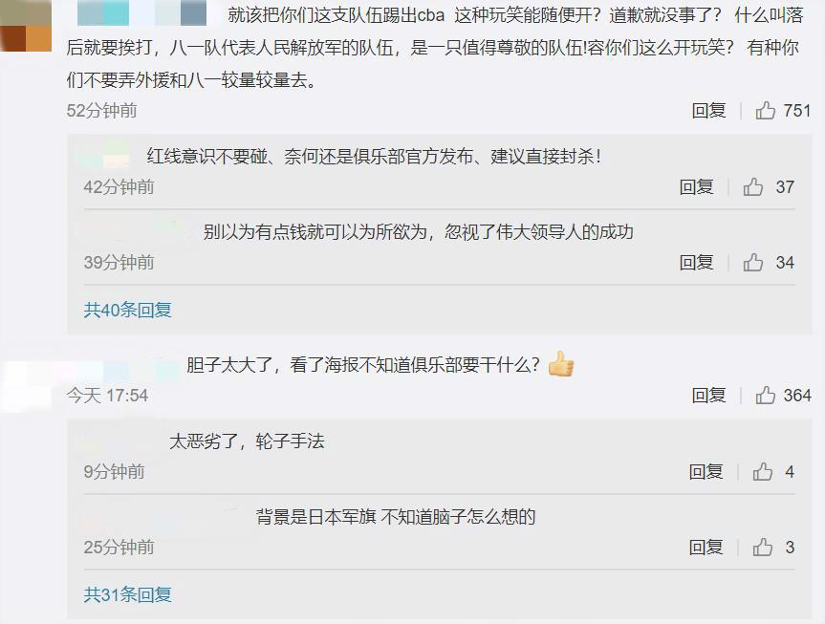Like the reply posted 9分钟前
This screenshot has height=624, width=825.
point(763,471)
